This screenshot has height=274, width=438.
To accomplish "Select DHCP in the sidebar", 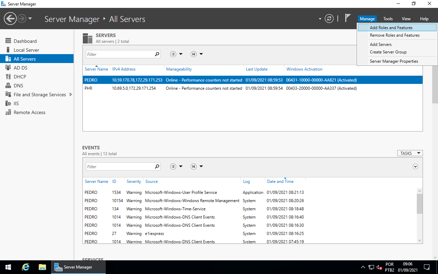I will pyautogui.click(x=20, y=77).
